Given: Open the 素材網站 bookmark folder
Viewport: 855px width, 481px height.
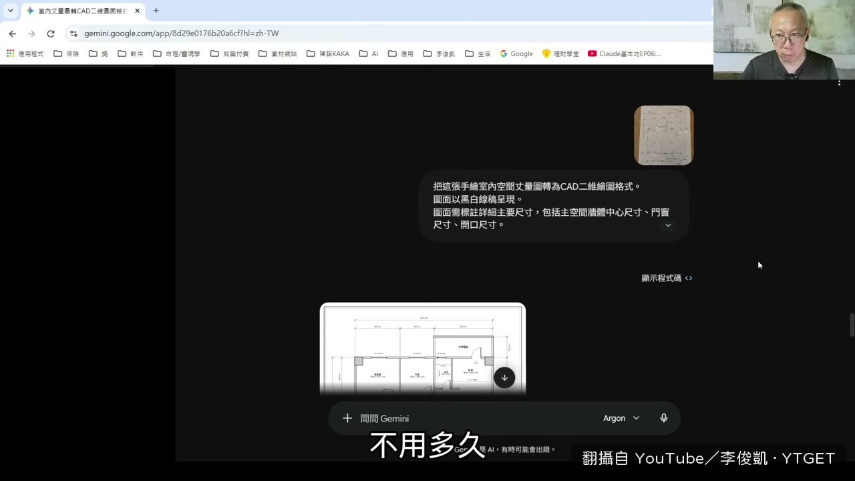Looking at the screenshot, I should click(277, 53).
